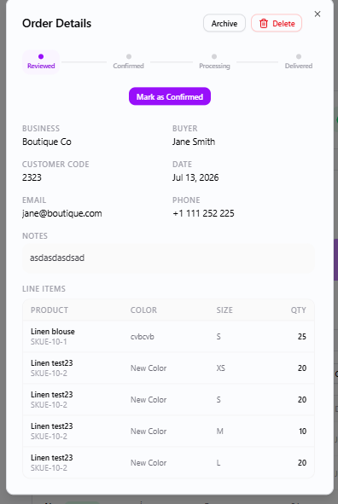
Task: Select the Confirmed status step
Action: pyautogui.click(x=128, y=61)
